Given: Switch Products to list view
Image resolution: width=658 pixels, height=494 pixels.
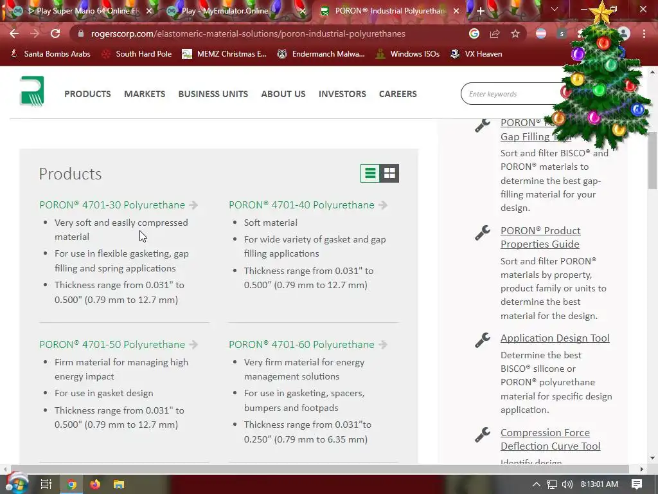Looking at the screenshot, I should click(370, 173).
